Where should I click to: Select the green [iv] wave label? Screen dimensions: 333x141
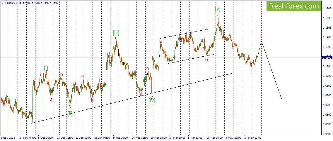point(152,101)
